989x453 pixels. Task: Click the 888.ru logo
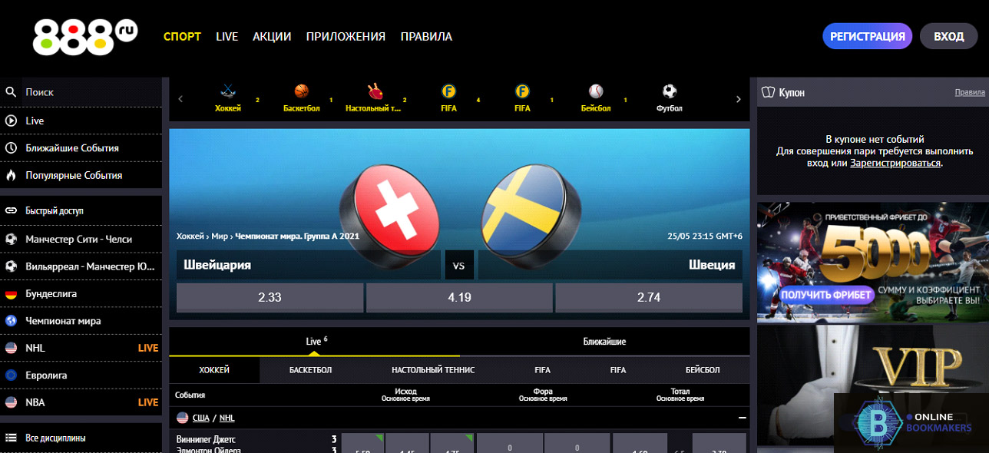[x=84, y=36]
